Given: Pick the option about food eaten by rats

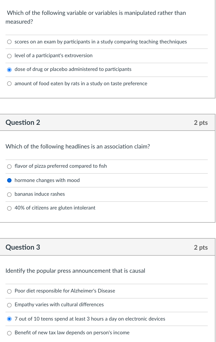Looking at the screenshot, I should click(x=9, y=84).
